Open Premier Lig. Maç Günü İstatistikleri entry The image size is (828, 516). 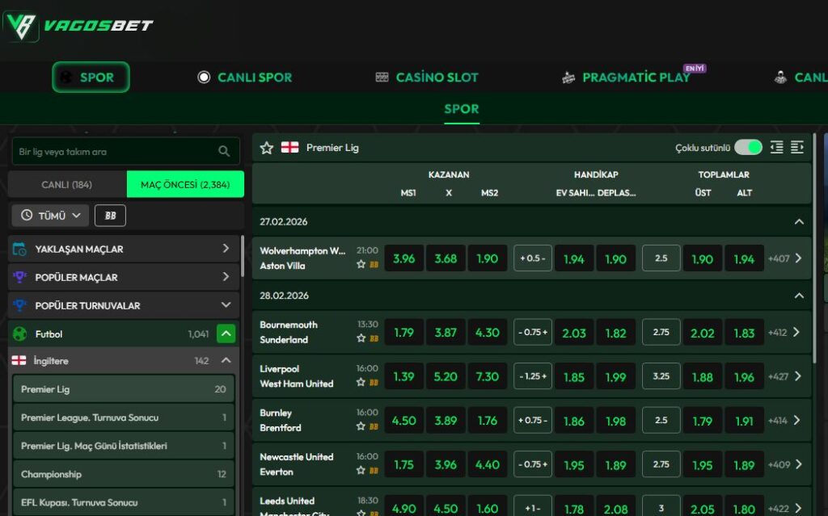[124, 446]
